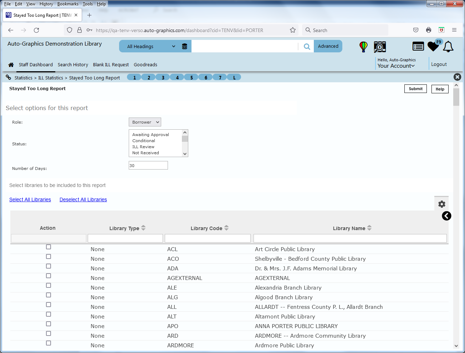Expand the All Headings search dropdown
The image size is (465, 353).
(152, 46)
